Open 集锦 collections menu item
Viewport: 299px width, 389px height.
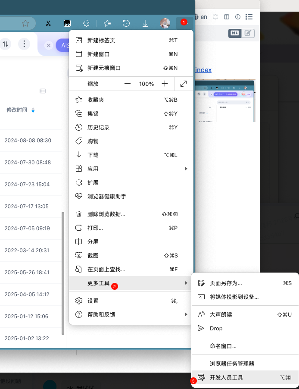tap(131, 113)
